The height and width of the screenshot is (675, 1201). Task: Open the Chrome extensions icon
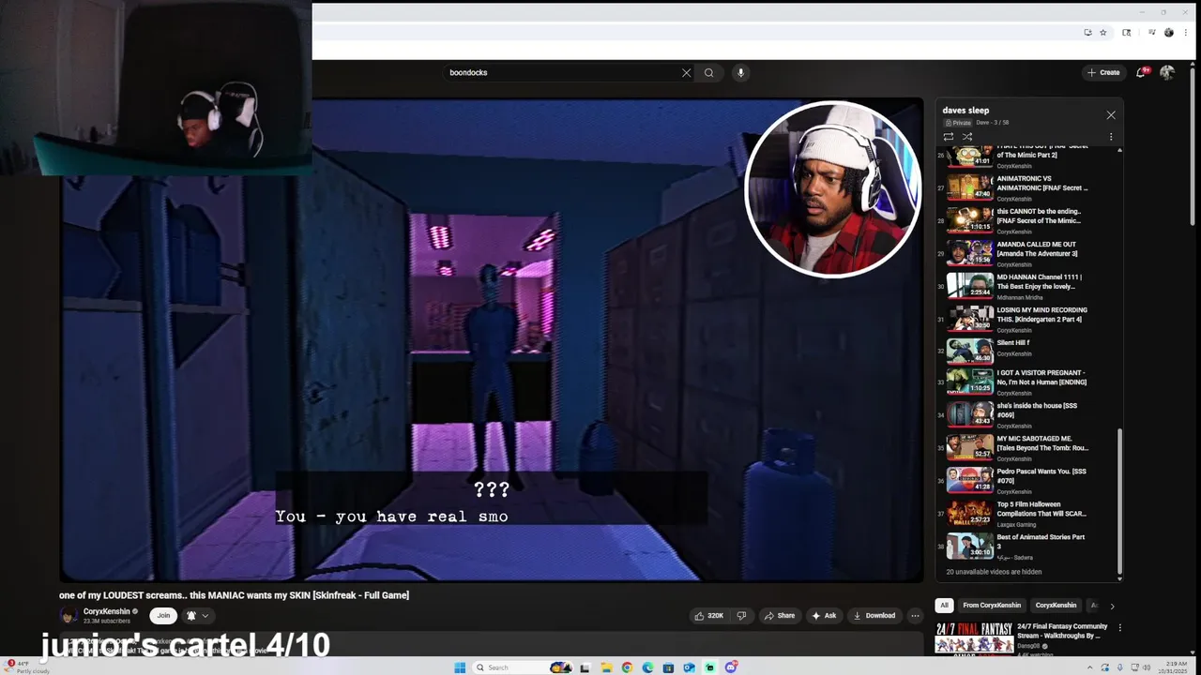pyautogui.click(x=1127, y=33)
